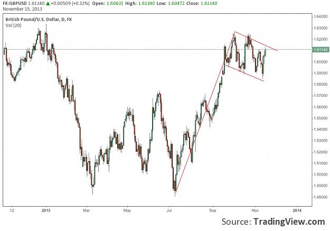This screenshot has height=231, width=330.
Task: Click the FX:GBPUSD symbol text
Action: (x=15, y=3)
